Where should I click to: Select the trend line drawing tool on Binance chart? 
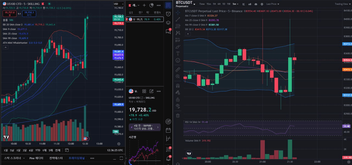point(178,19)
